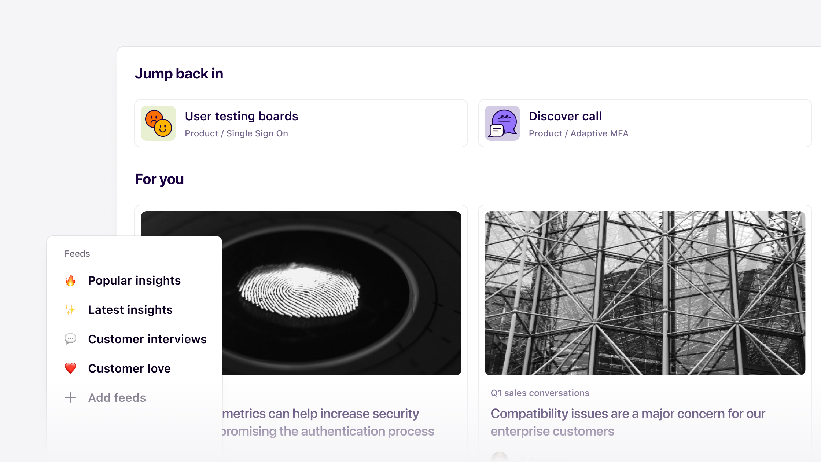Click the smiley faces User testing boards icon

pyautogui.click(x=158, y=123)
